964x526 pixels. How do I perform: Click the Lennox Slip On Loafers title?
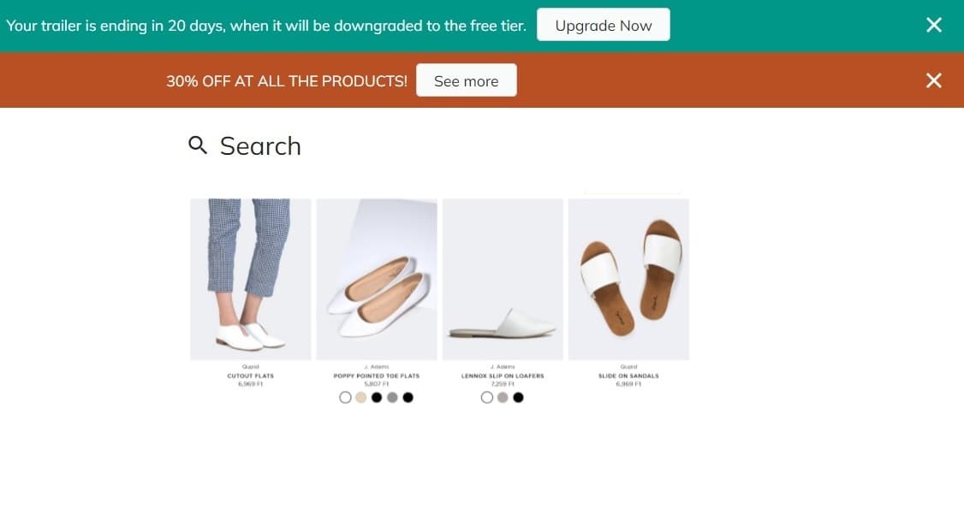click(x=503, y=376)
